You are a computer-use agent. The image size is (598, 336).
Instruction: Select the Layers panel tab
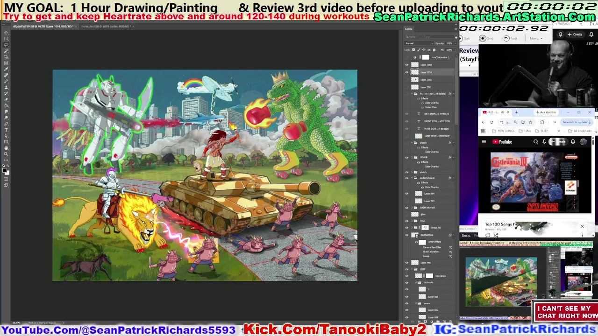pos(409,29)
